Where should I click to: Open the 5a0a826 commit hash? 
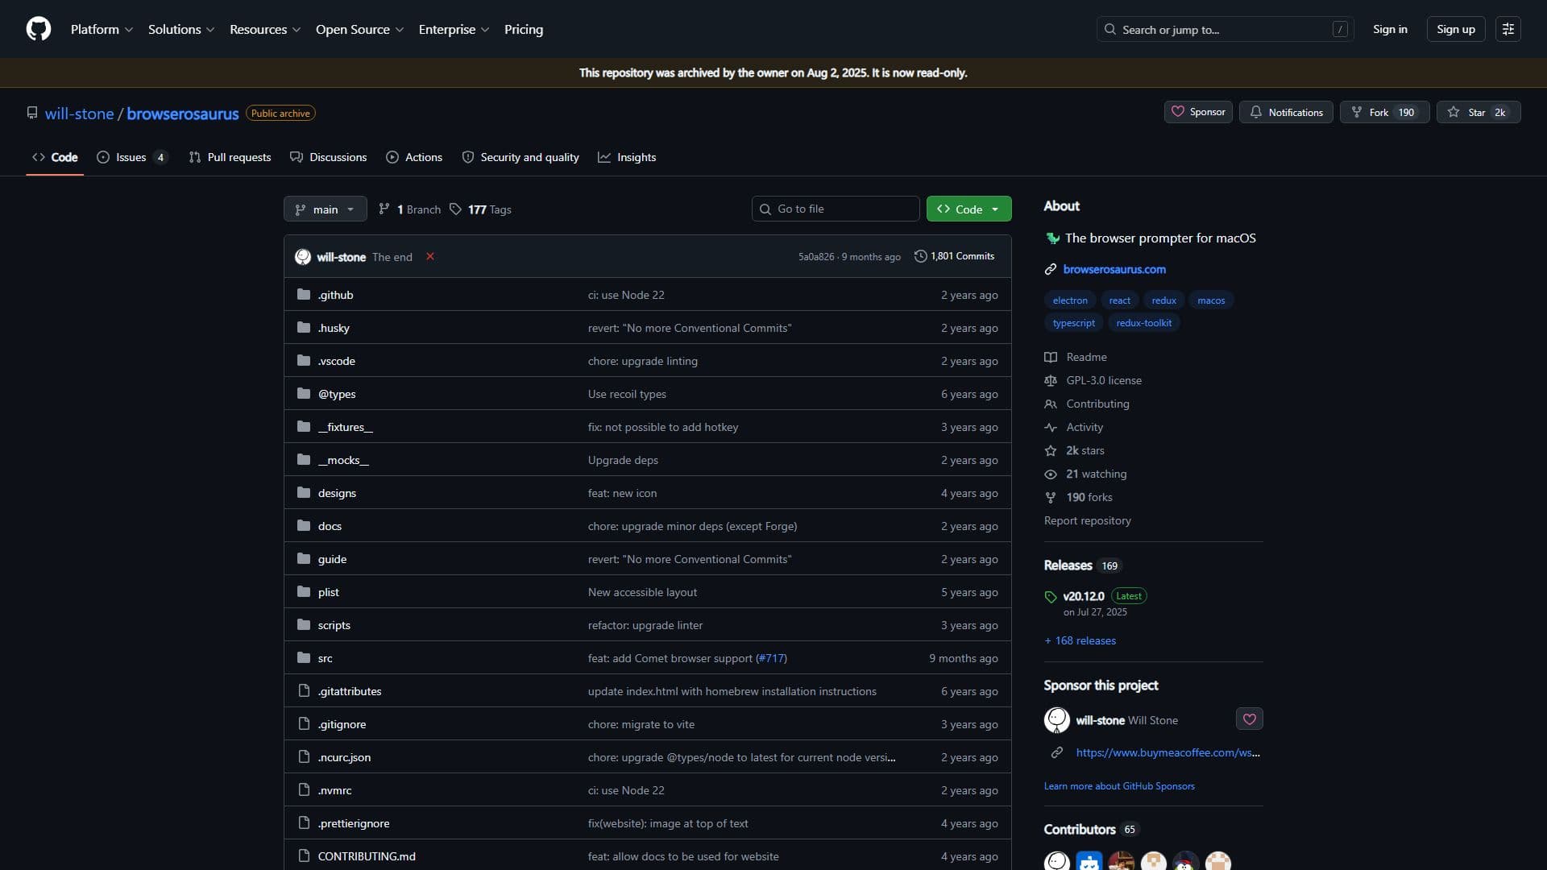pyautogui.click(x=816, y=256)
